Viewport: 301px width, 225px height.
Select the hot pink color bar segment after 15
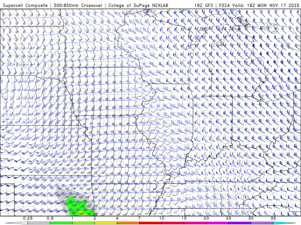(195, 223)
